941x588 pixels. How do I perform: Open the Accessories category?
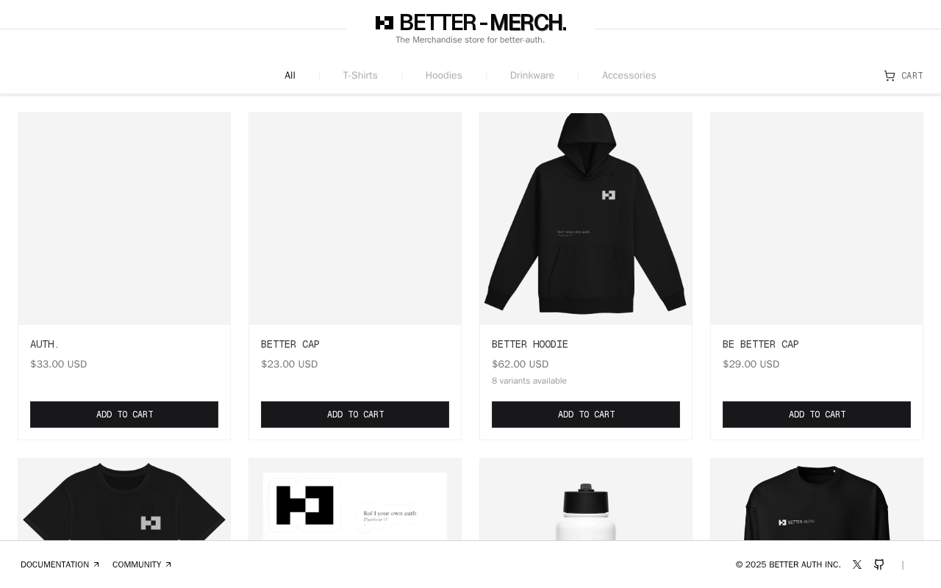[629, 76]
